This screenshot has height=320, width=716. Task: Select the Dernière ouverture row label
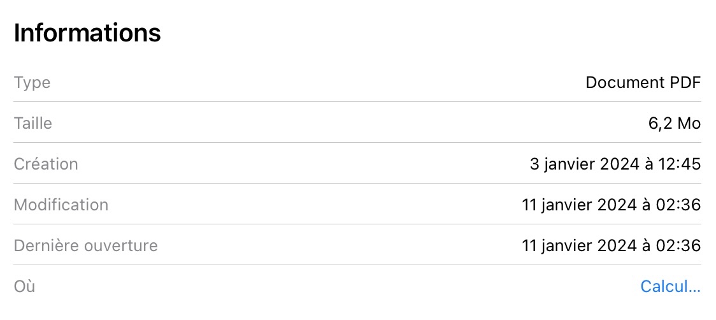click(x=85, y=245)
